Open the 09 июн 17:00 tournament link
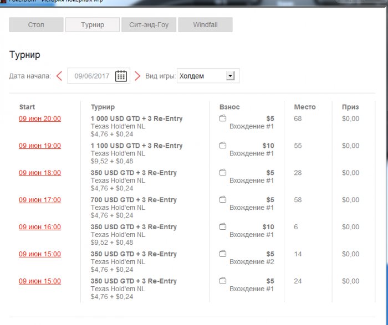The width and height of the screenshot is (388, 325). pyautogui.click(x=40, y=200)
